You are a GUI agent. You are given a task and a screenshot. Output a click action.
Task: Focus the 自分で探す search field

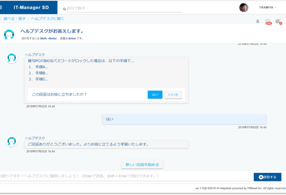coord(125,8)
